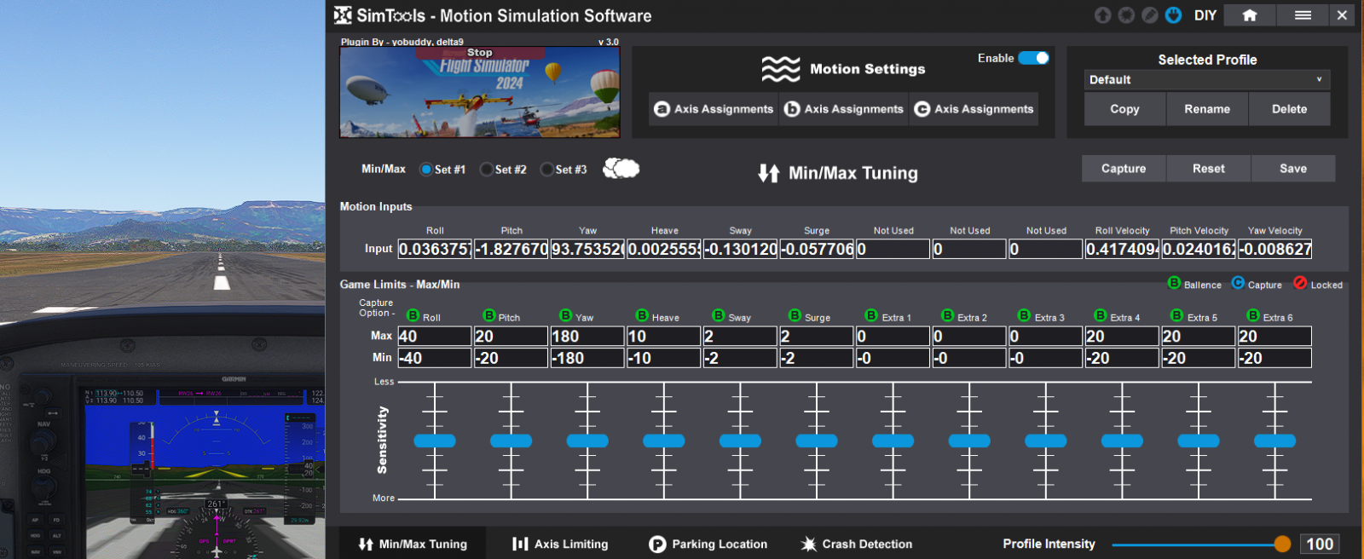Click the pencil icon in the title bar

(1150, 15)
